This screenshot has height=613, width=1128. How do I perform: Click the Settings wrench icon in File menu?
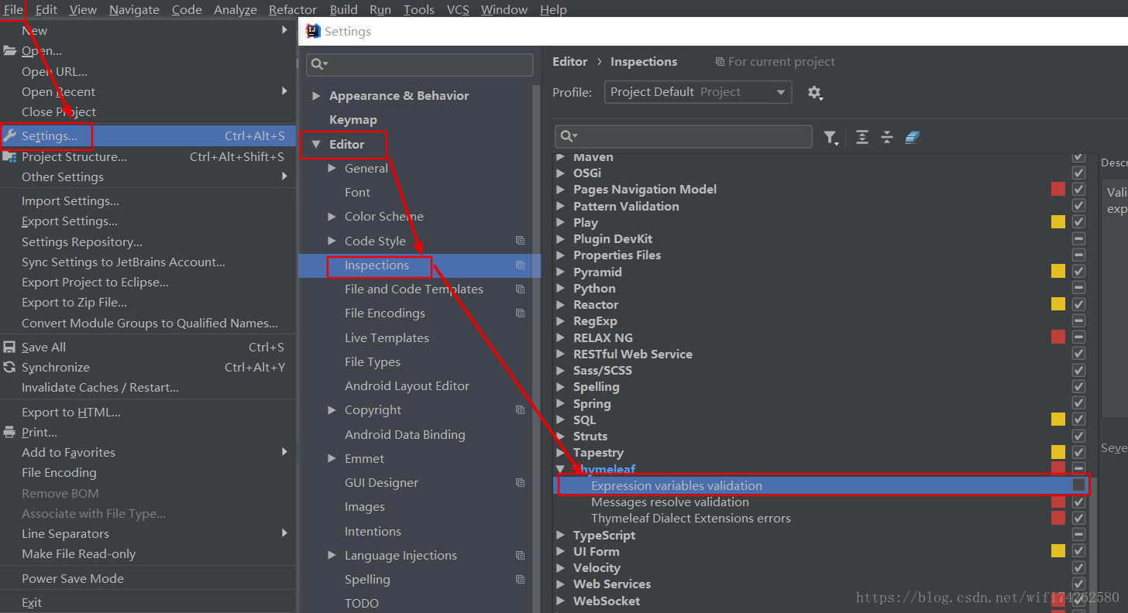(9, 135)
